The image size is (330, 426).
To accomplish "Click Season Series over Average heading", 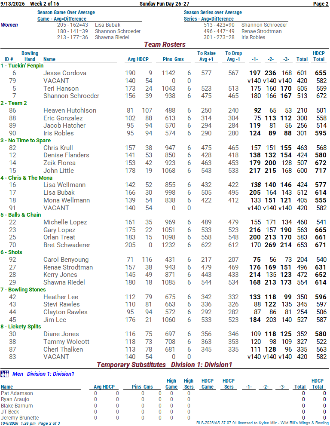I will click(x=213, y=12).
